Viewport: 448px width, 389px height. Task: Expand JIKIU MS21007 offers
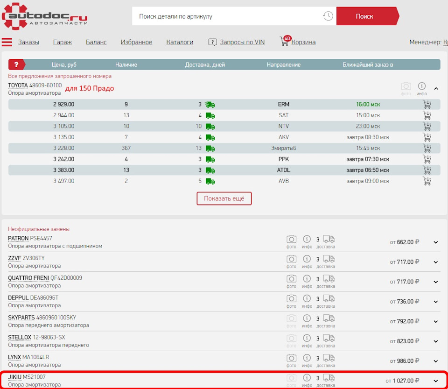[436, 381]
